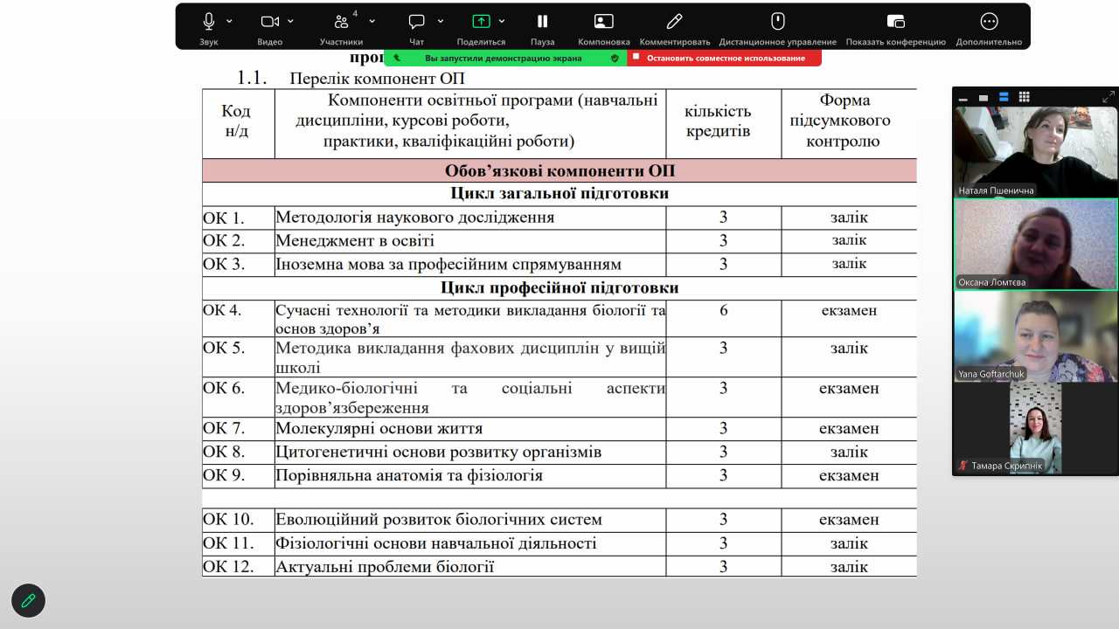Pause the screen share with Пауза
This screenshot has height=629, width=1119.
(x=542, y=22)
